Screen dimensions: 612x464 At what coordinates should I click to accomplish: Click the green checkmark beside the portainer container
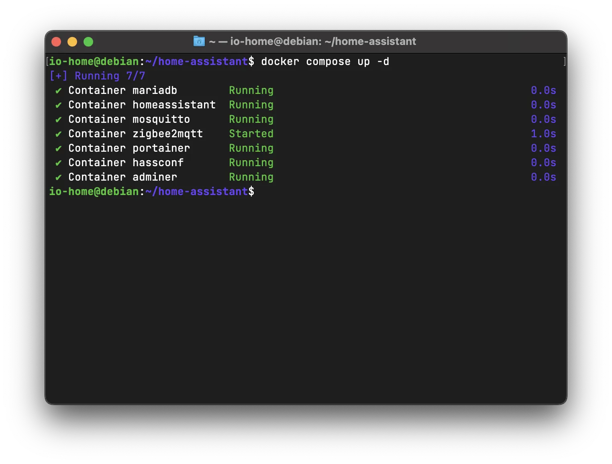click(x=59, y=149)
